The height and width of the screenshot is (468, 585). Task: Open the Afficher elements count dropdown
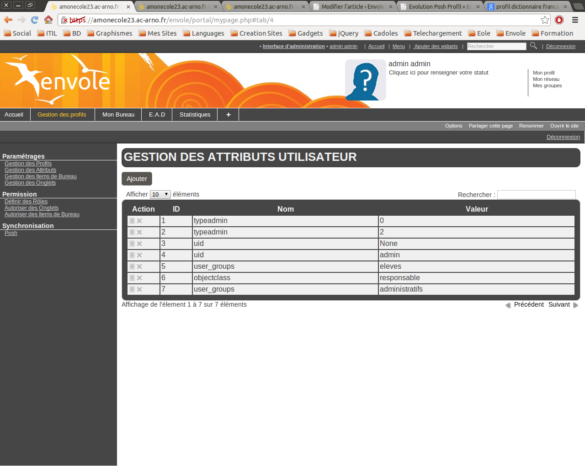tap(160, 194)
